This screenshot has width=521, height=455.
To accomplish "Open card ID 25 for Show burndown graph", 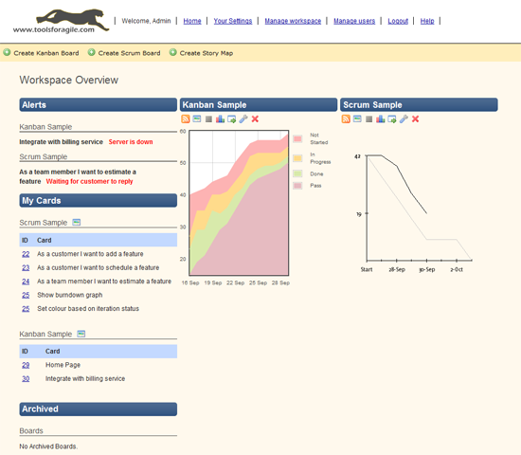I will click(26, 295).
